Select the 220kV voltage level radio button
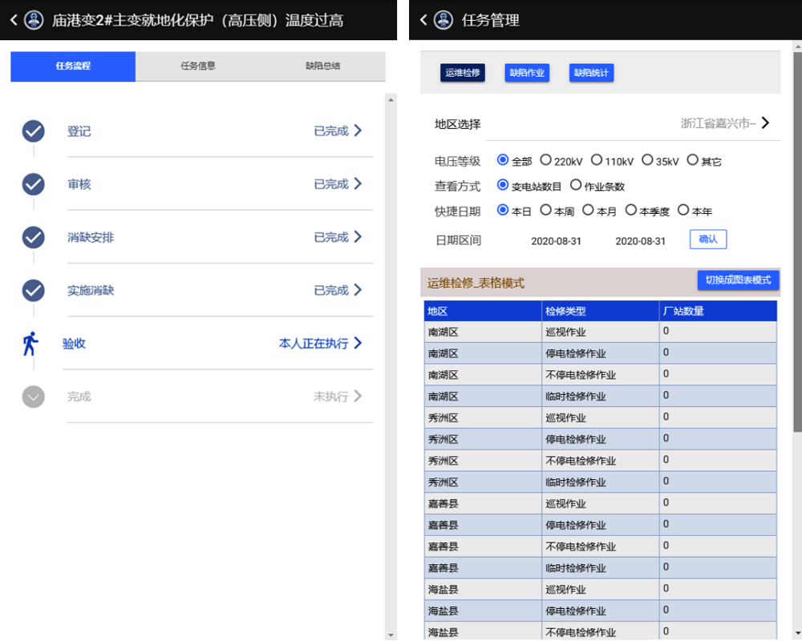802x641 pixels. [546, 160]
